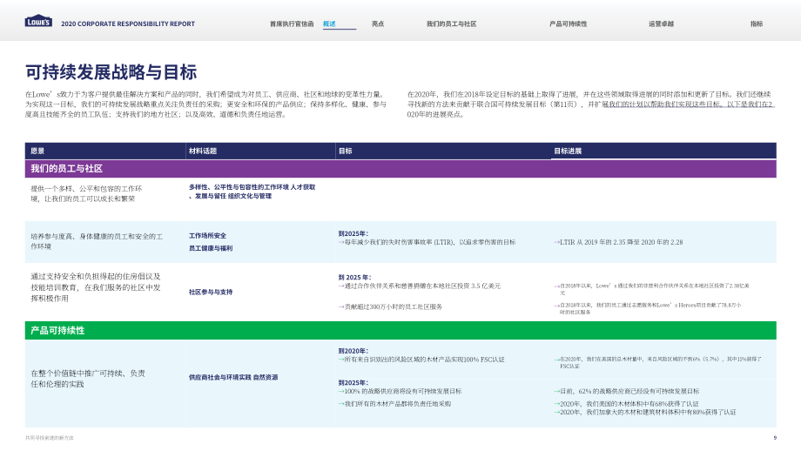Click the 材料话题 column header
Image resolution: width=801 pixels, height=451 pixels.
[203, 151]
